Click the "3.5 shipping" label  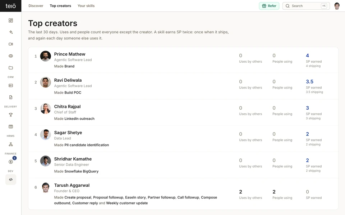(314, 92)
